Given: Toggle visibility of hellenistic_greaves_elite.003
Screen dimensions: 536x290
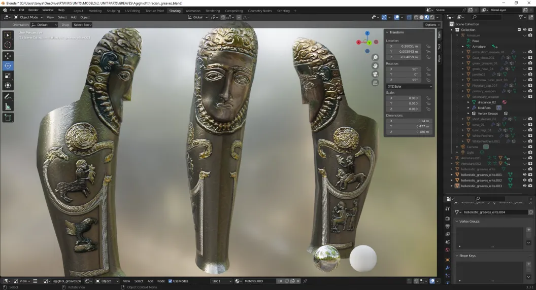Looking at the screenshot, I should pyautogui.click(x=524, y=186).
